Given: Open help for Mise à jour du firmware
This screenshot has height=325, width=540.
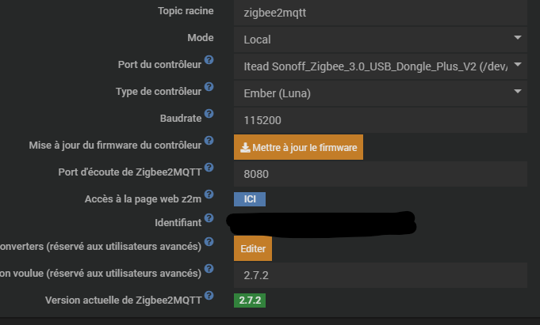Looking at the screenshot, I should point(209,141).
